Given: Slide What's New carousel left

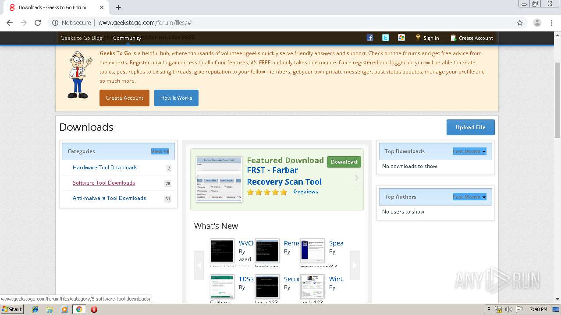Looking at the screenshot, I should click(x=199, y=265).
